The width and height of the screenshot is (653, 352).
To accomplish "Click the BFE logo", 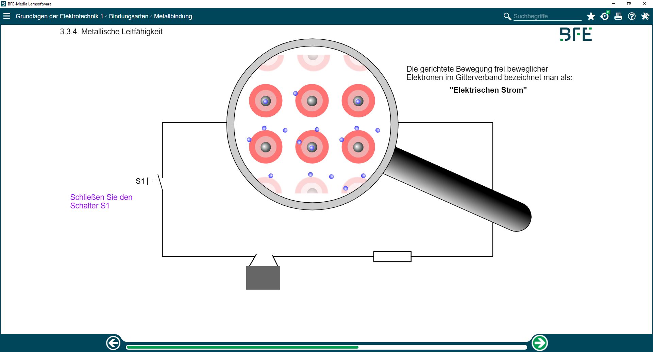I will [x=576, y=34].
